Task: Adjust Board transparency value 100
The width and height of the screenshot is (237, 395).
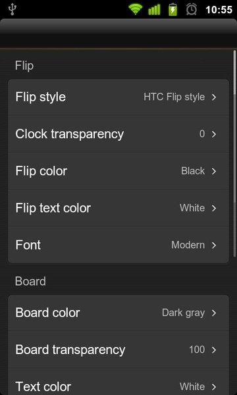Action: click(197, 350)
